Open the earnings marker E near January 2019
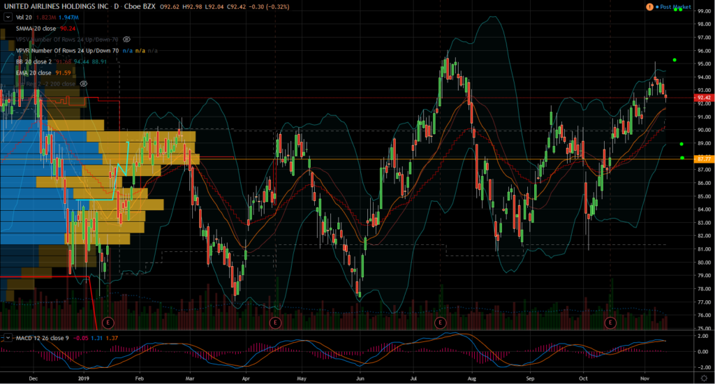 point(108,323)
